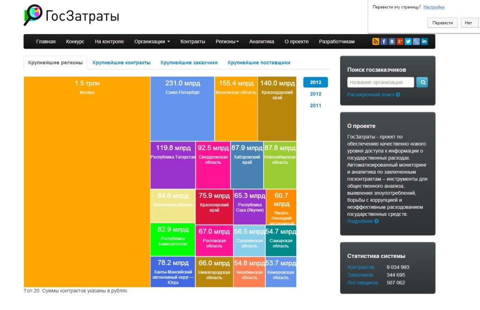480x310 pixels.
Task: Open the LinkedIn icon
Action: pyautogui.click(x=424, y=41)
